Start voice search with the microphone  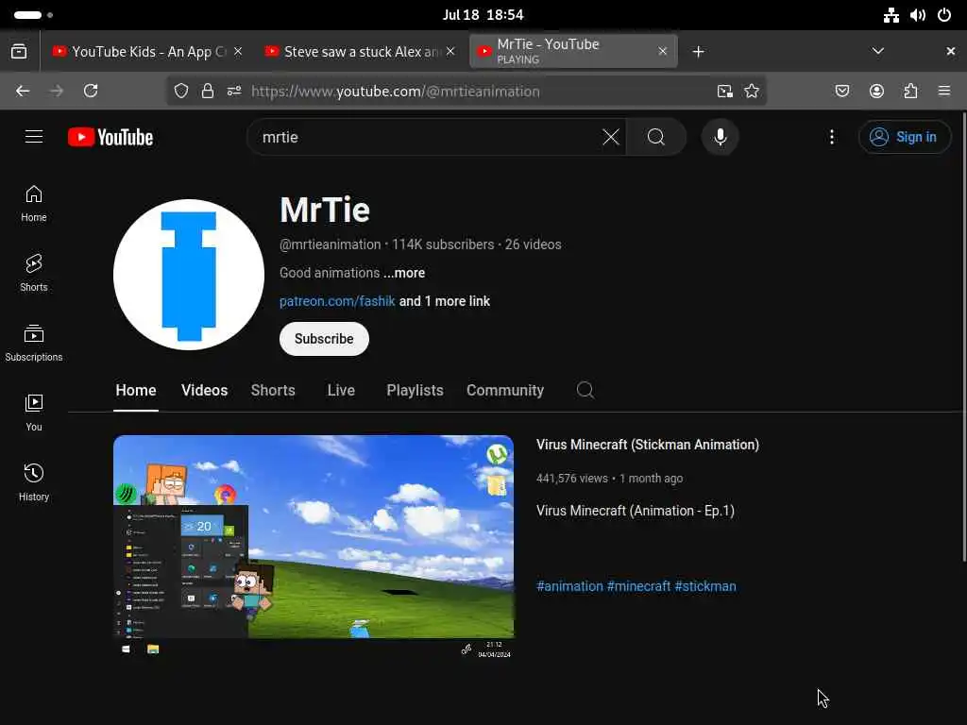click(720, 137)
